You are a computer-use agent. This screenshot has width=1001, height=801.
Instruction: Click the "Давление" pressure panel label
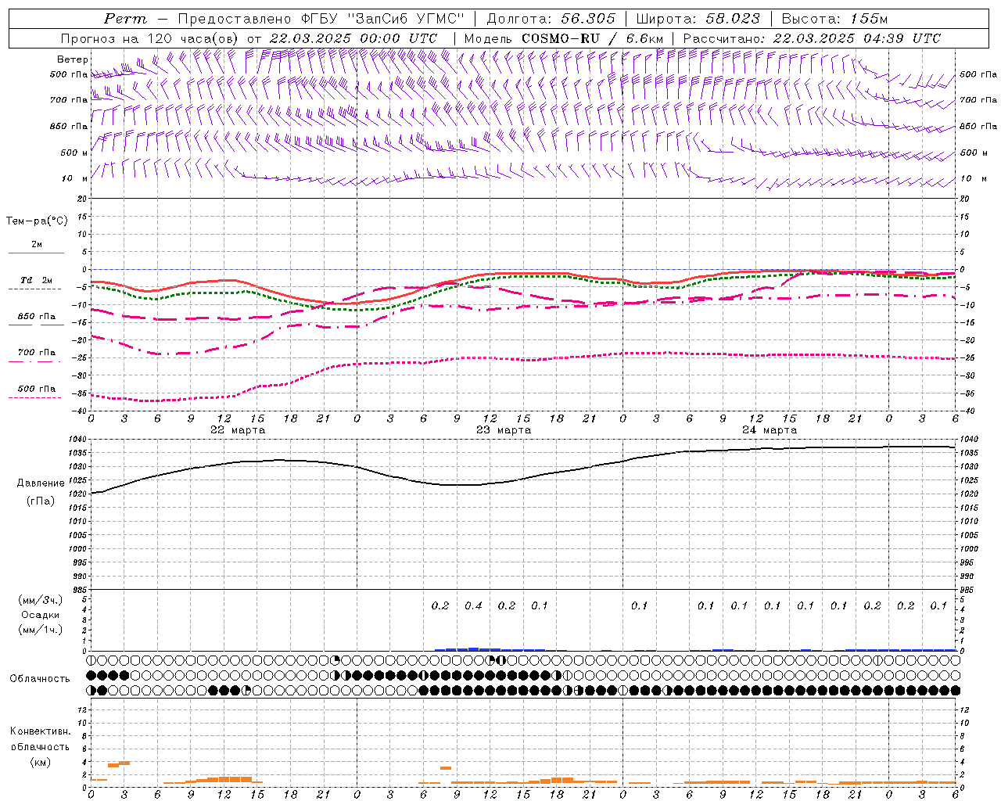(41, 483)
